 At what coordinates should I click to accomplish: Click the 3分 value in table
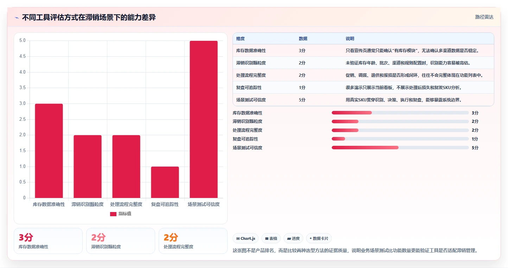[302, 51]
